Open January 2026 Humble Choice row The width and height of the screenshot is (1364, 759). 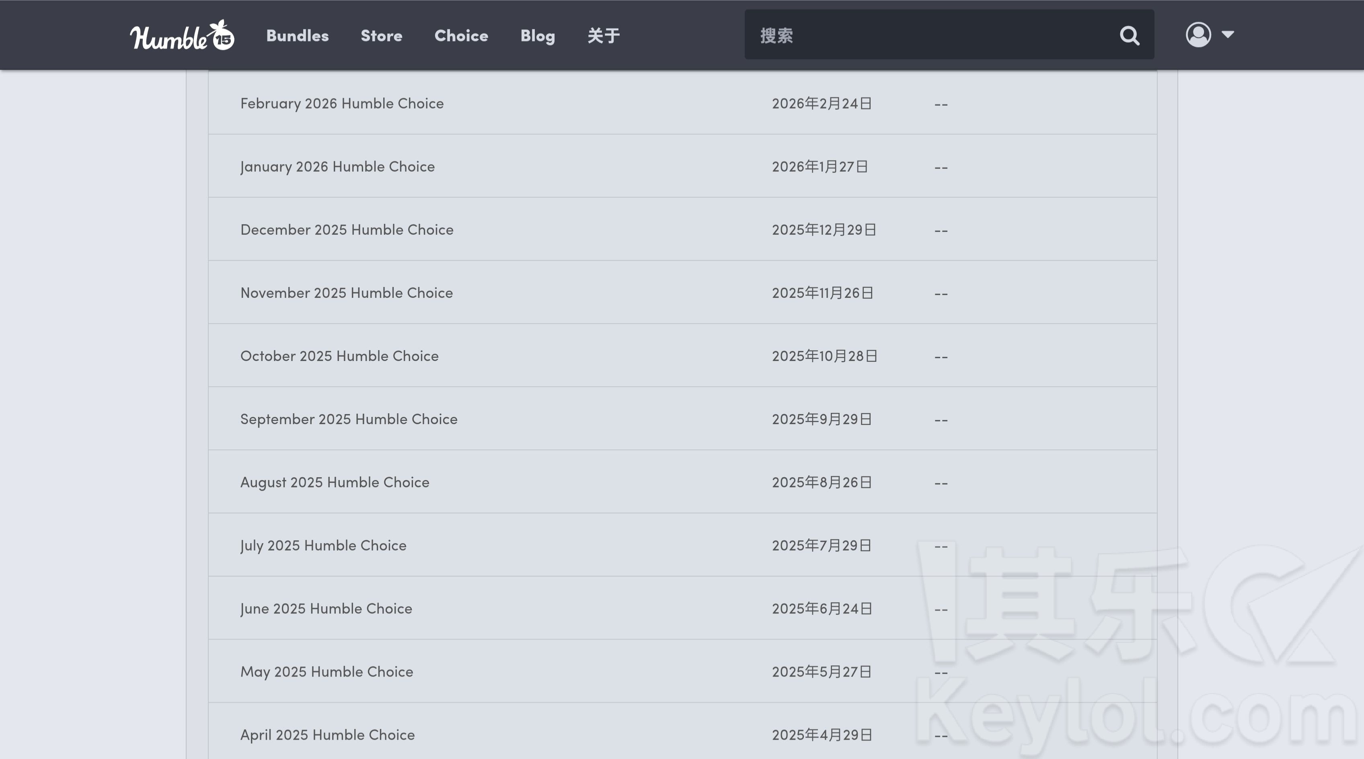pyautogui.click(x=337, y=166)
